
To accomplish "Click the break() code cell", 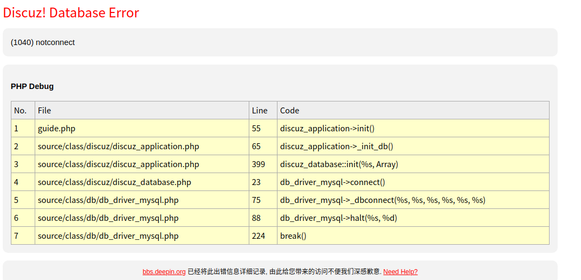I will 413,236.
